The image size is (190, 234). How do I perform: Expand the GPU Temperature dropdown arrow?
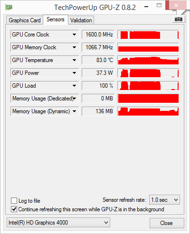point(74,60)
